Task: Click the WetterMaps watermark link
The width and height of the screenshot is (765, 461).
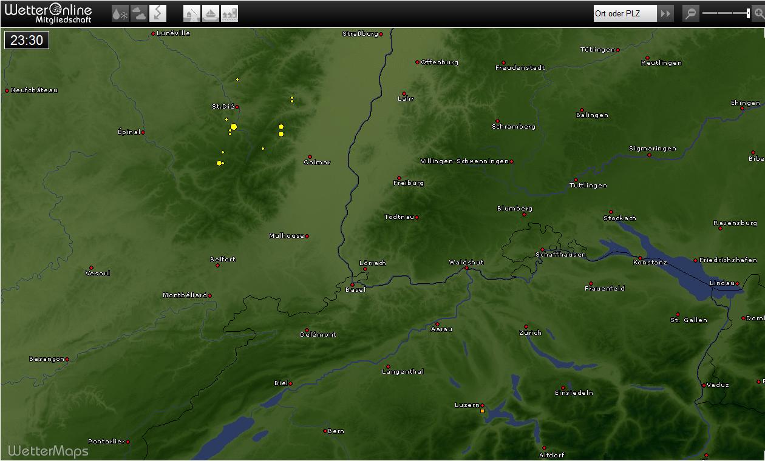Action: pyautogui.click(x=48, y=451)
